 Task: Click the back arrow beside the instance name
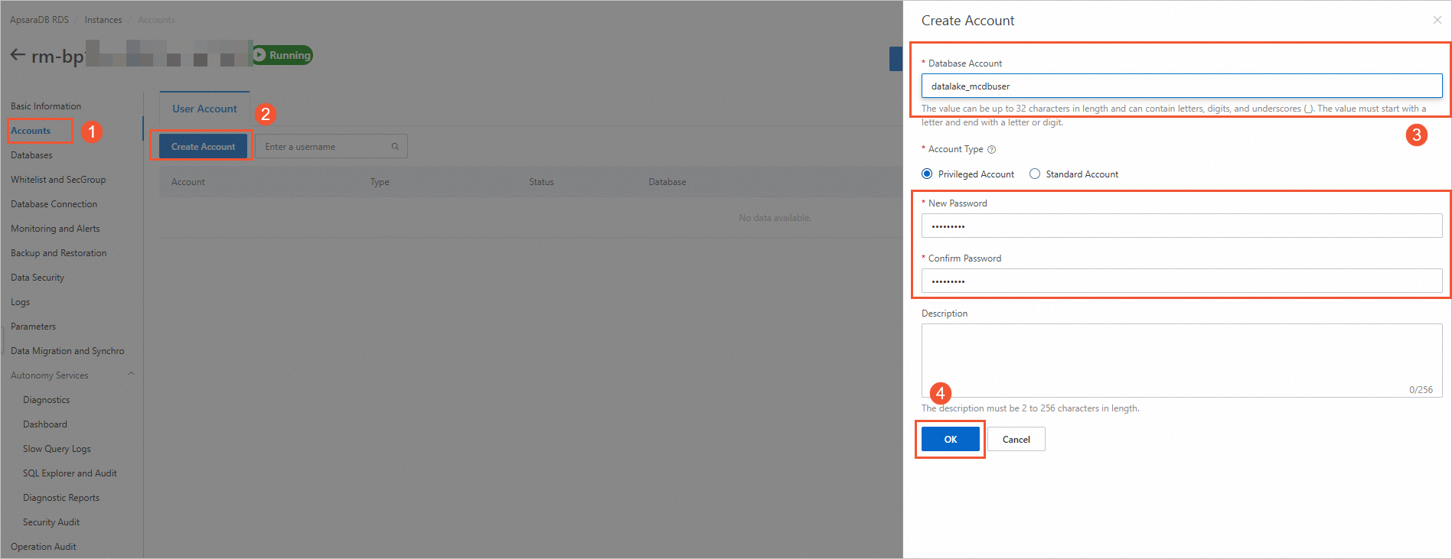(x=18, y=55)
